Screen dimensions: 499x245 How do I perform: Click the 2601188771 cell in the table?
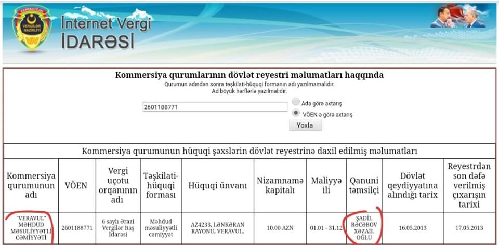pyautogui.click(x=77, y=228)
